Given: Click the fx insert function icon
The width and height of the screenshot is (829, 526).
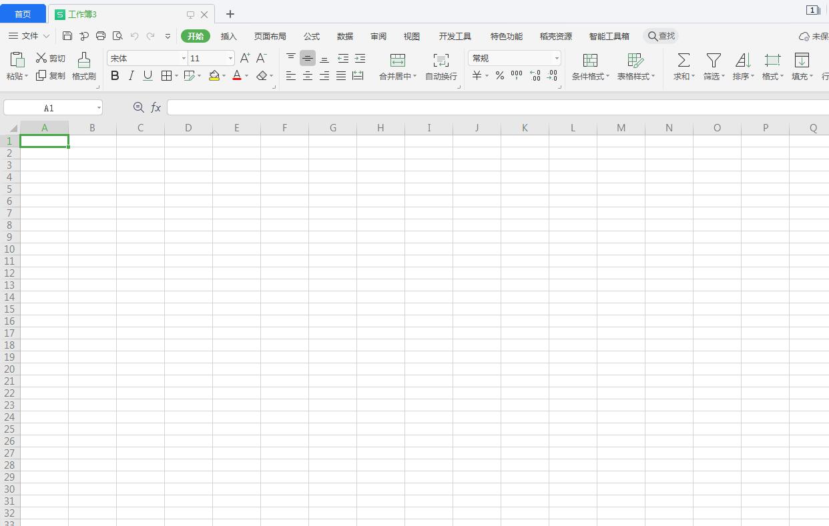Looking at the screenshot, I should [x=156, y=107].
